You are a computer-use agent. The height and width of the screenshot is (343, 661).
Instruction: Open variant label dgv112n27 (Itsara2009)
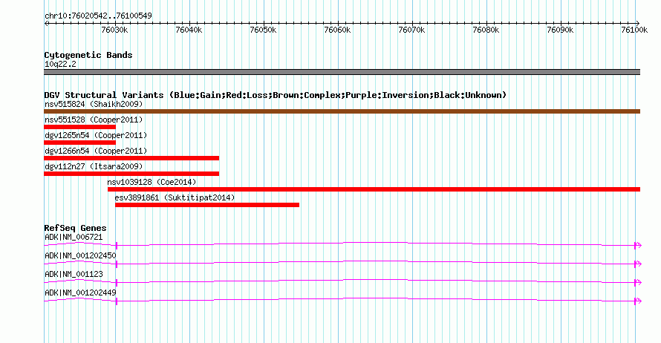(94, 166)
